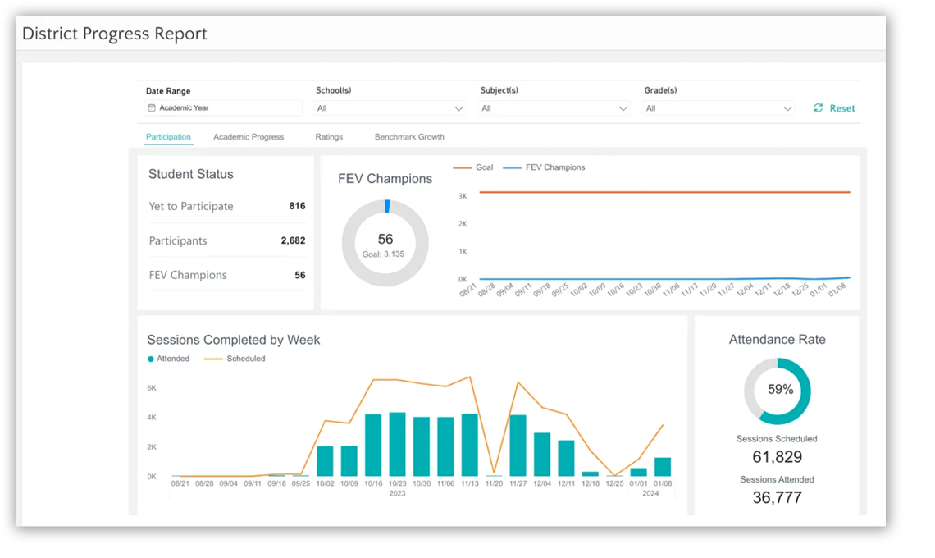Select the Yet to Participate row

[x=226, y=207]
